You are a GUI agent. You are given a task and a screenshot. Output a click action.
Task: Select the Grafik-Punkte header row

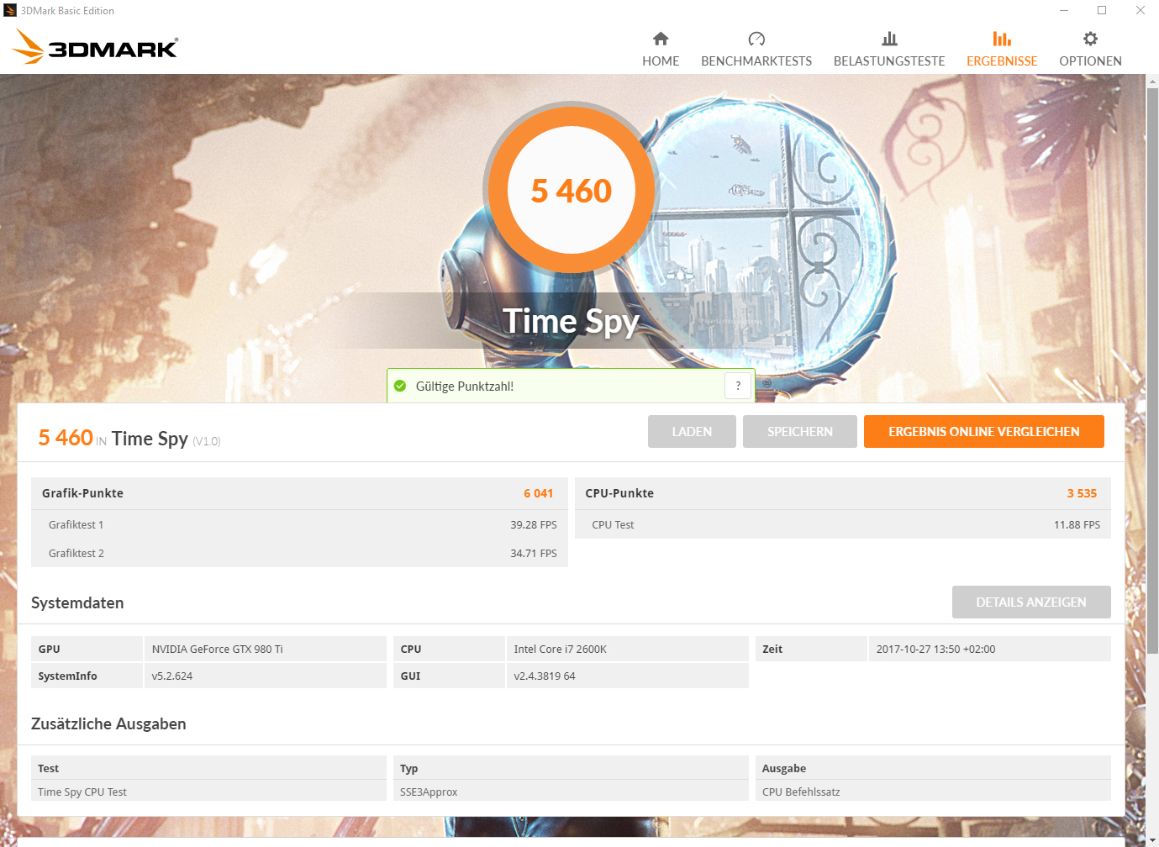[x=298, y=493]
